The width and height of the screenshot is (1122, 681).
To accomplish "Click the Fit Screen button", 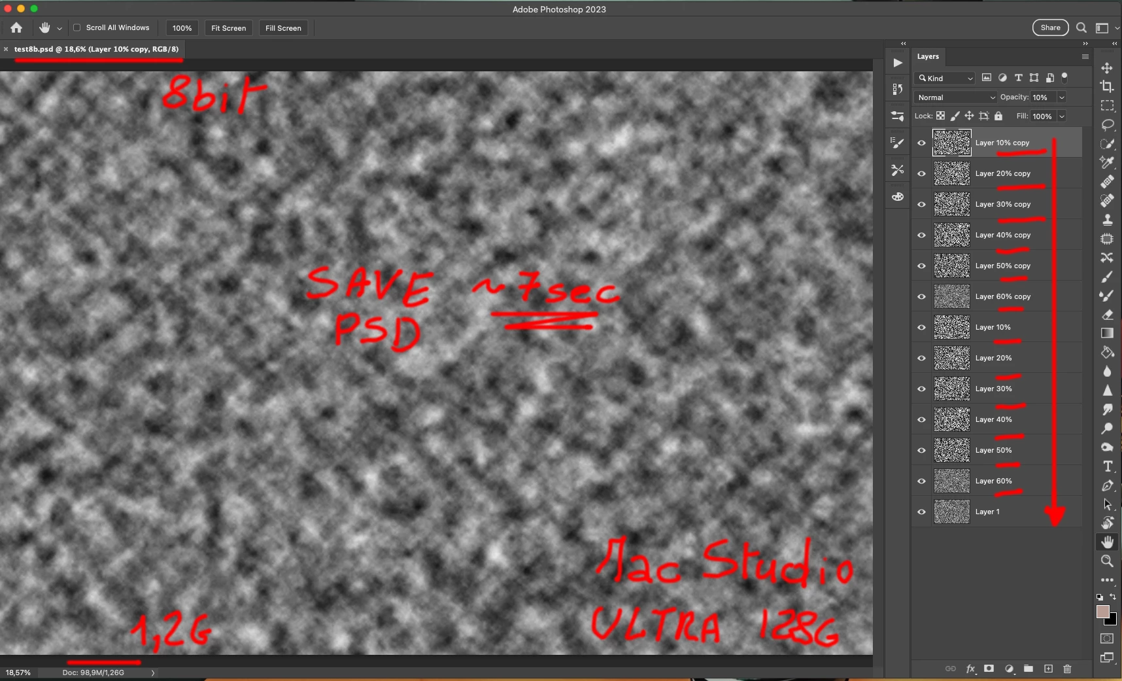I will click(228, 28).
